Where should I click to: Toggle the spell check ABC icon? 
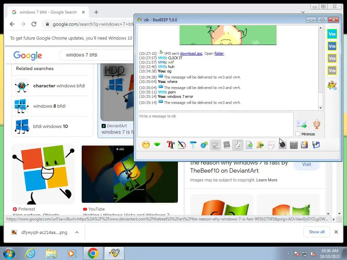click(215, 145)
